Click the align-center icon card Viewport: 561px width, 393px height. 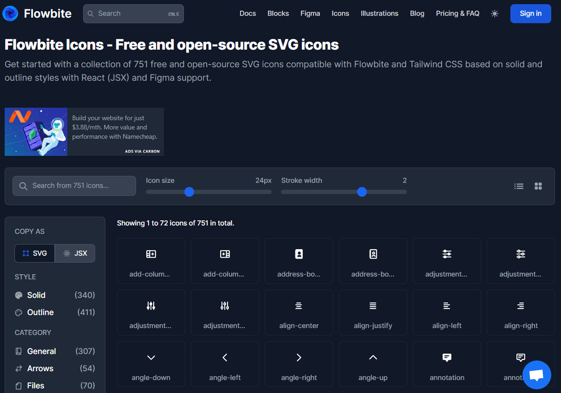[x=299, y=312]
